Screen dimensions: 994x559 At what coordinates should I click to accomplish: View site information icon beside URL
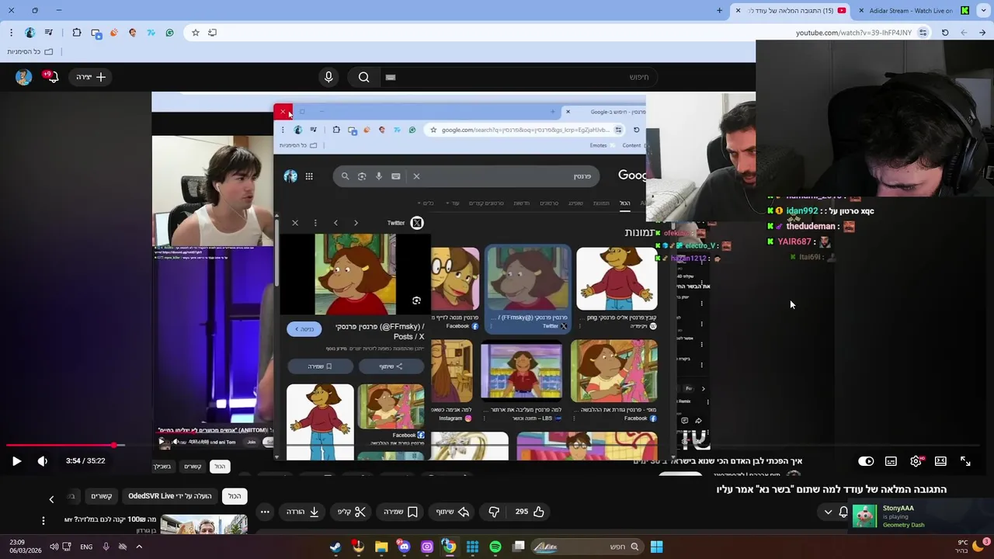923,33
